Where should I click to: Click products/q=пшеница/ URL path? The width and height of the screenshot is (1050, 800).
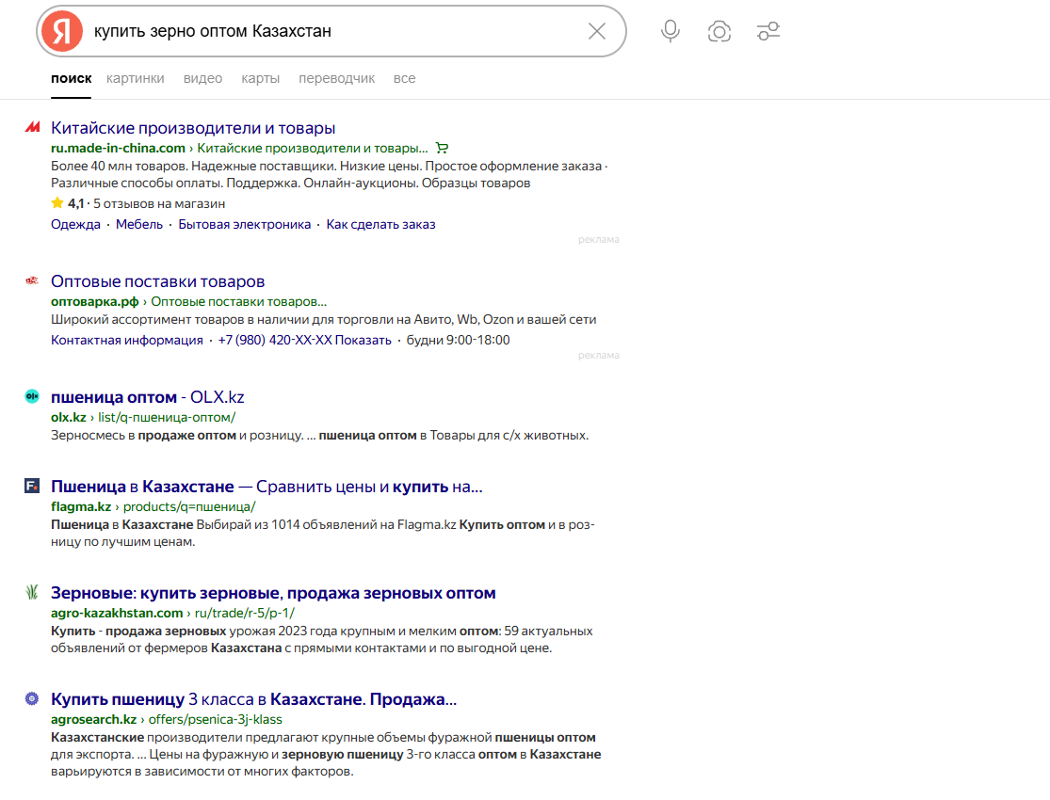[189, 506]
